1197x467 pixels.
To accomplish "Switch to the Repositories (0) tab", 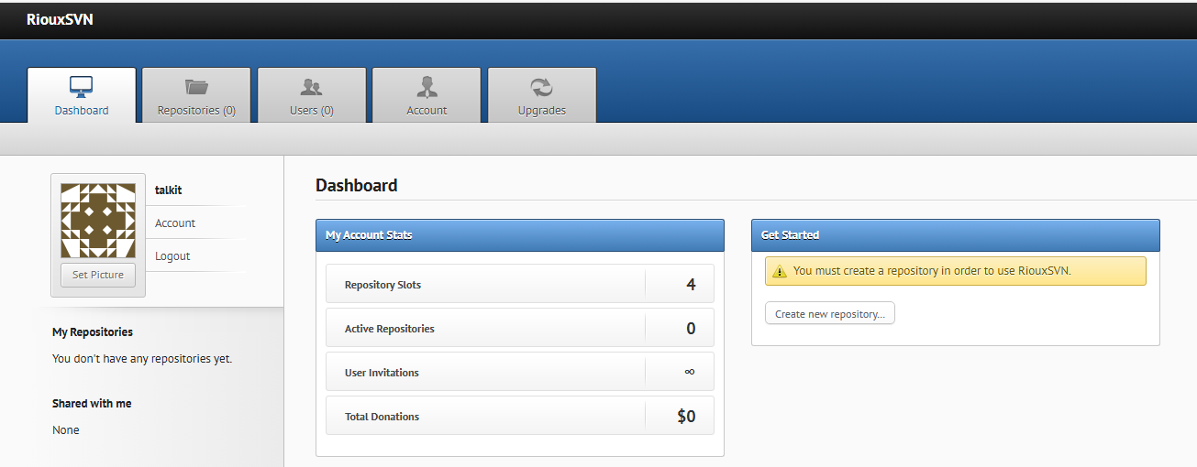I will pyautogui.click(x=196, y=95).
